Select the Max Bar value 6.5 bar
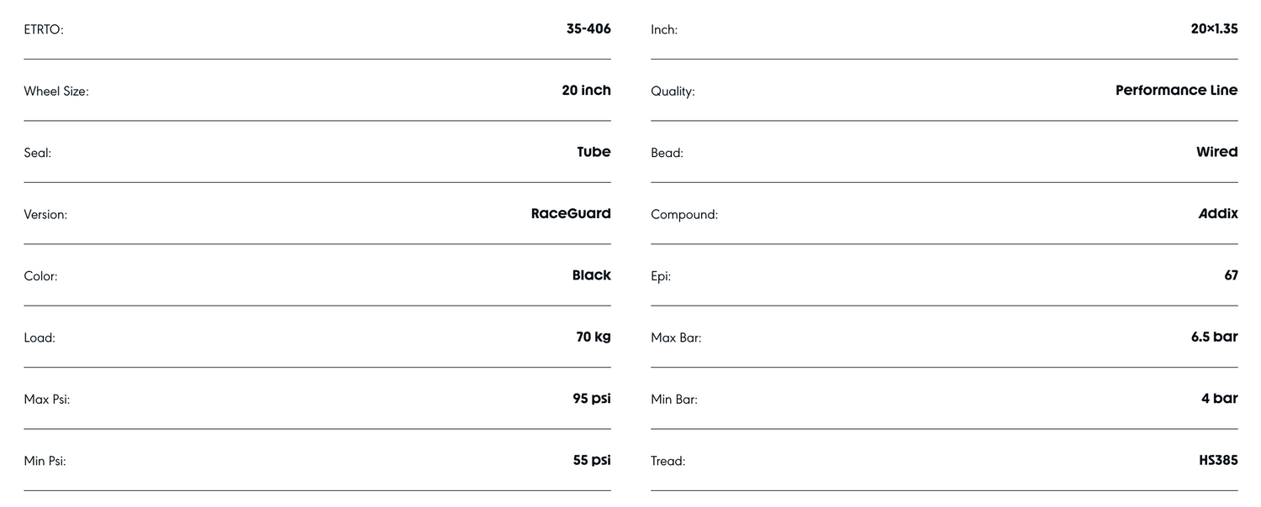 [1214, 337]
